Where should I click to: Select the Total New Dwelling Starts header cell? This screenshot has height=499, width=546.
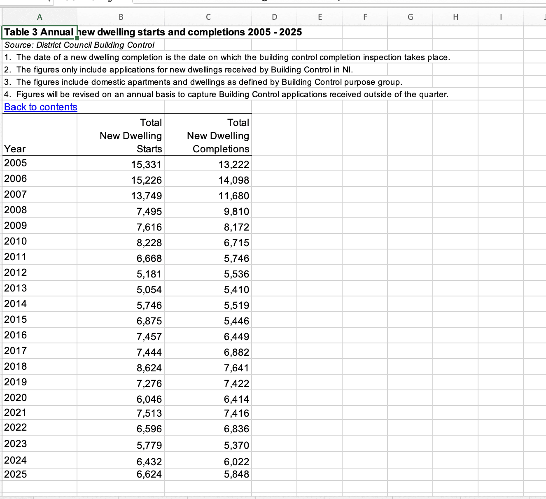click(121, 135)
